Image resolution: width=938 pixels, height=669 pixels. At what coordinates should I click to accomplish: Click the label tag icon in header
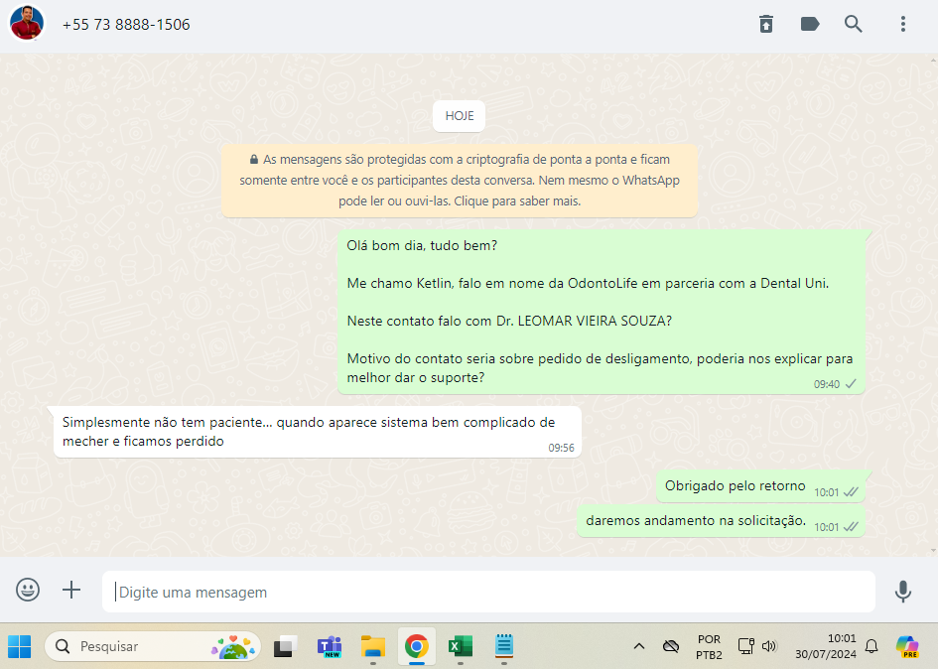[810, 24]
